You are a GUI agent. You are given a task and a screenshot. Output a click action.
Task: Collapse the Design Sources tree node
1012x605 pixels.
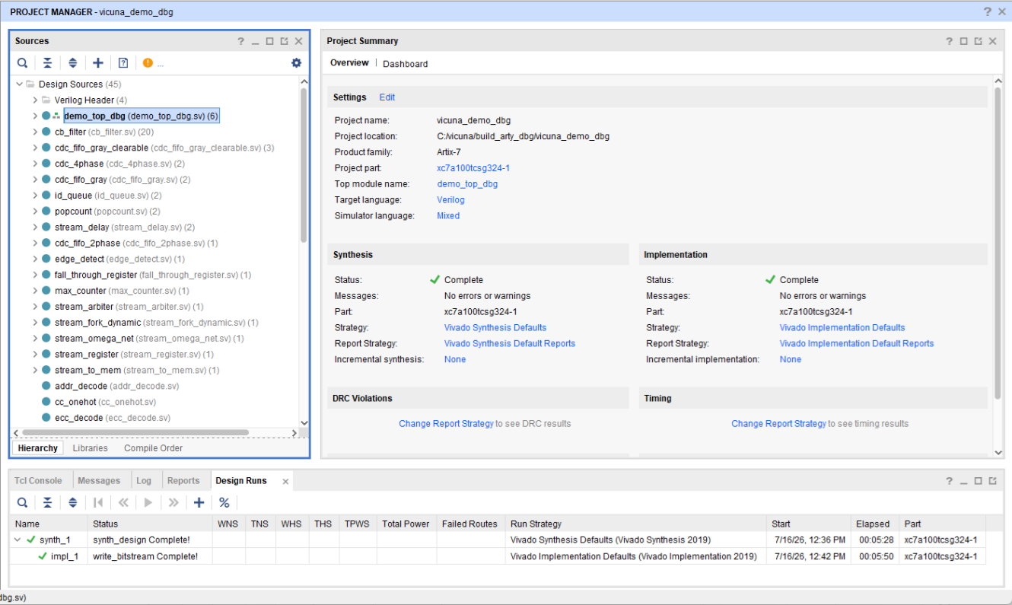click(20, 84)
